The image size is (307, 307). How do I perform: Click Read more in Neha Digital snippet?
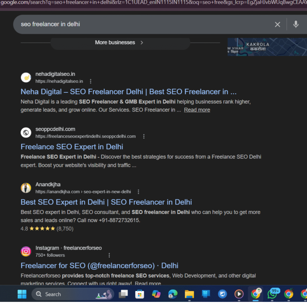click(197, 110)
